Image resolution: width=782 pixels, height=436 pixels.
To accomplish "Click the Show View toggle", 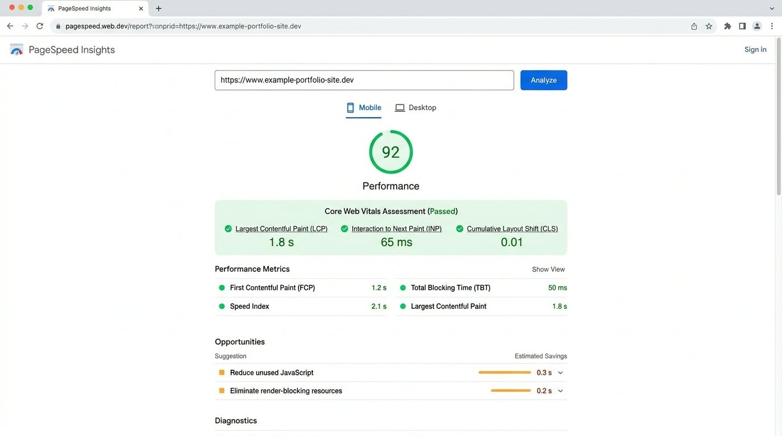I will tap(548, 270).
